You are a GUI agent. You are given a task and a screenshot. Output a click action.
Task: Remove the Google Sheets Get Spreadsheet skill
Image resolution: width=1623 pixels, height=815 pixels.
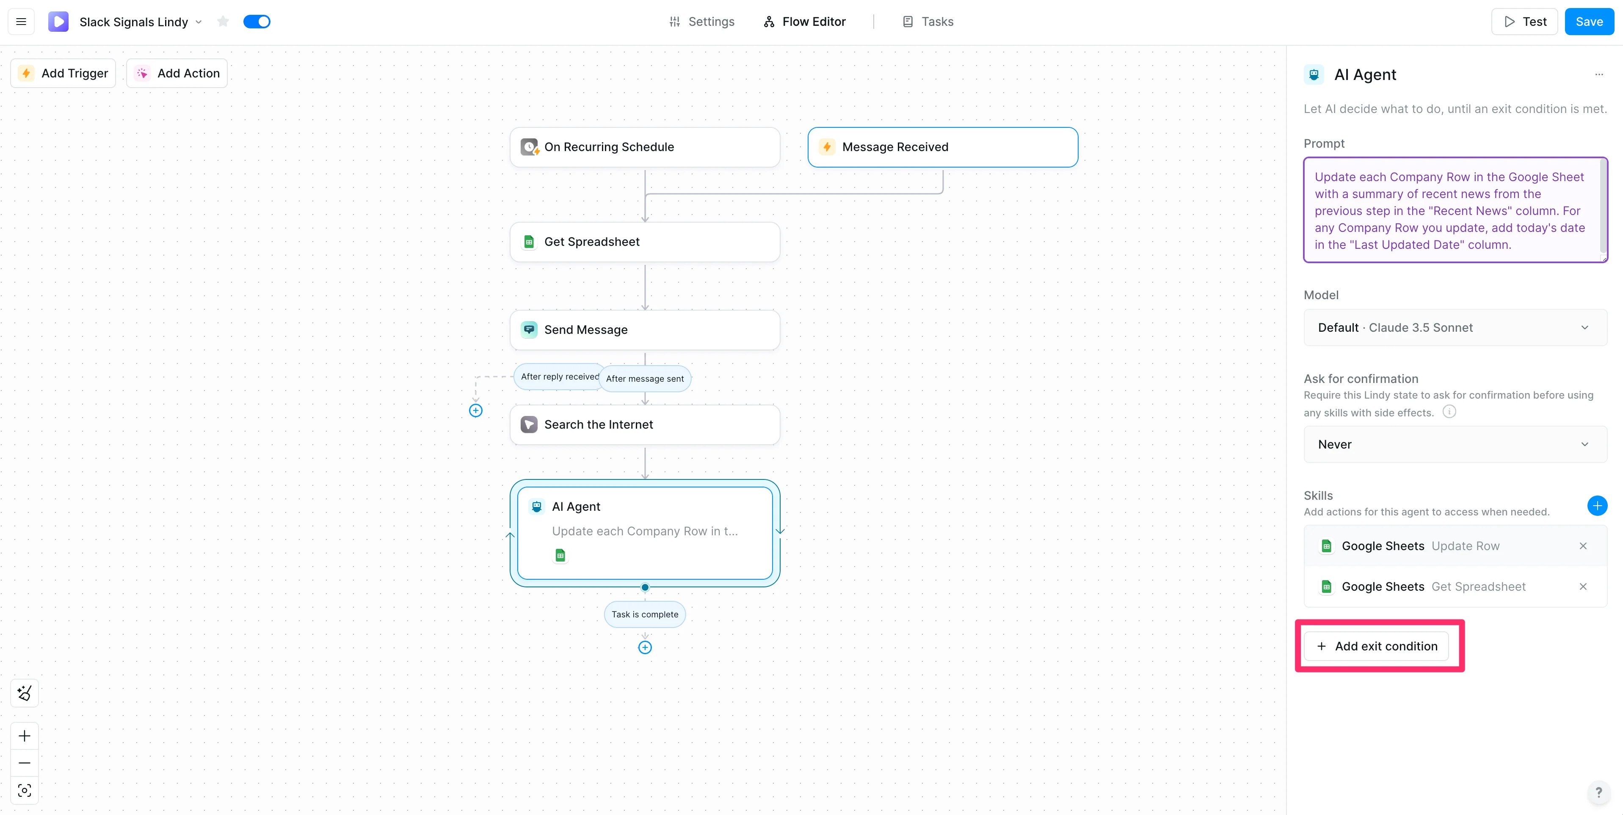[x=1583, y=586]
